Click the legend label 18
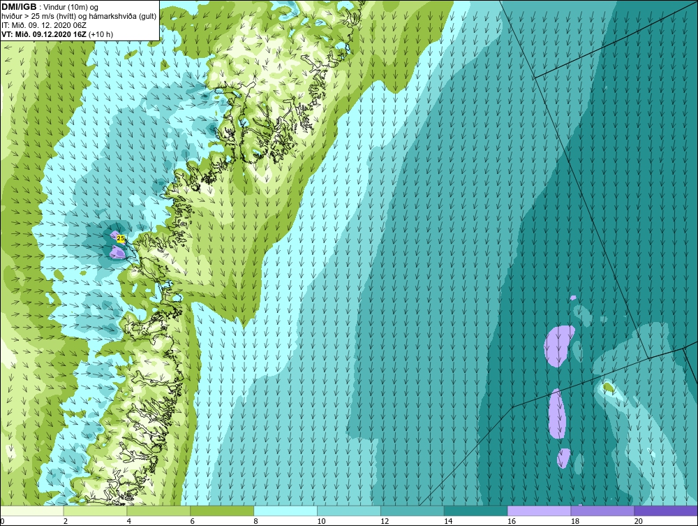 (574, 521)
